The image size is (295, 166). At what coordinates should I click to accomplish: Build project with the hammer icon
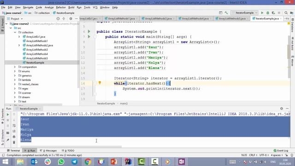click(x=226, y=13)
